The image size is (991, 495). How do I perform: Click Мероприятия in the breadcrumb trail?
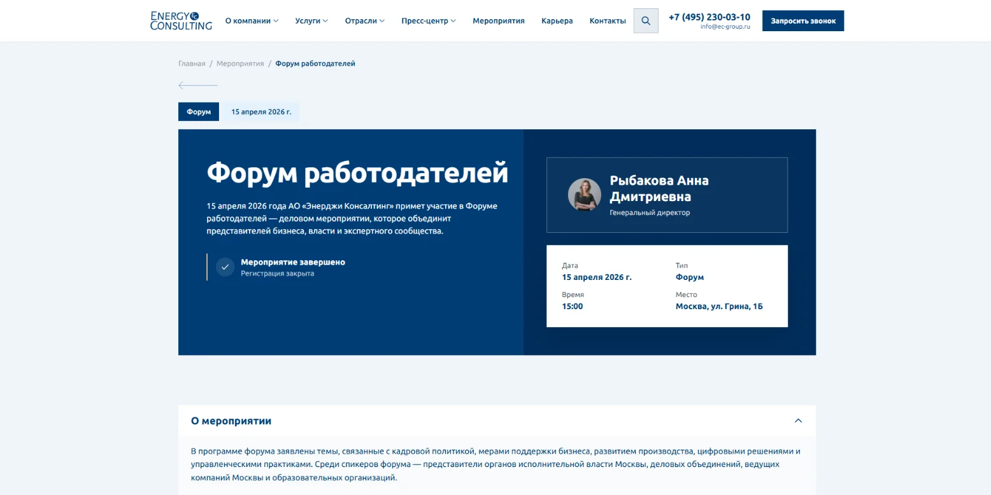click(x=240, y=64)
